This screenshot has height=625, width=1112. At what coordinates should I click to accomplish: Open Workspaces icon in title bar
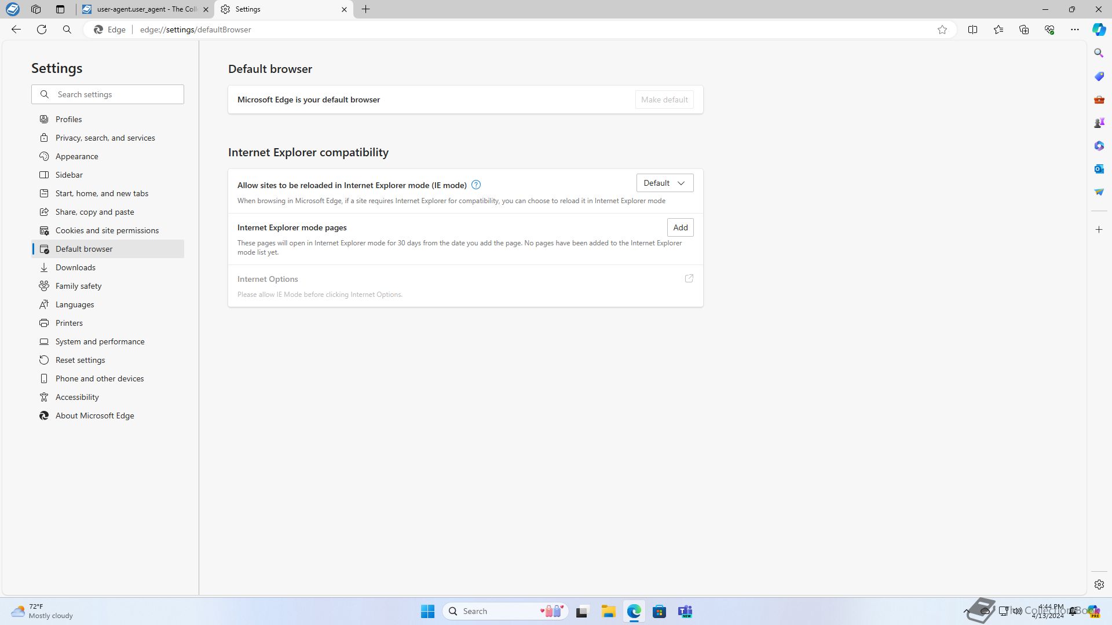[x=36, y=9]
